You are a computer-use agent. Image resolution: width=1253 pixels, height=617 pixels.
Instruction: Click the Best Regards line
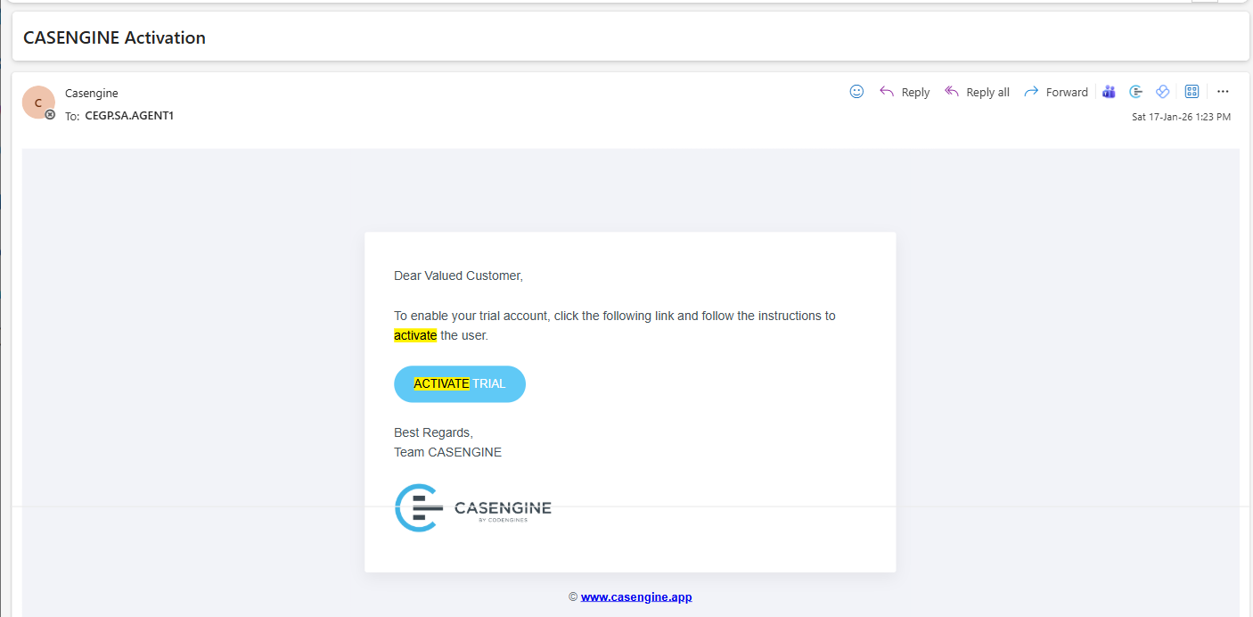(433, 432)
